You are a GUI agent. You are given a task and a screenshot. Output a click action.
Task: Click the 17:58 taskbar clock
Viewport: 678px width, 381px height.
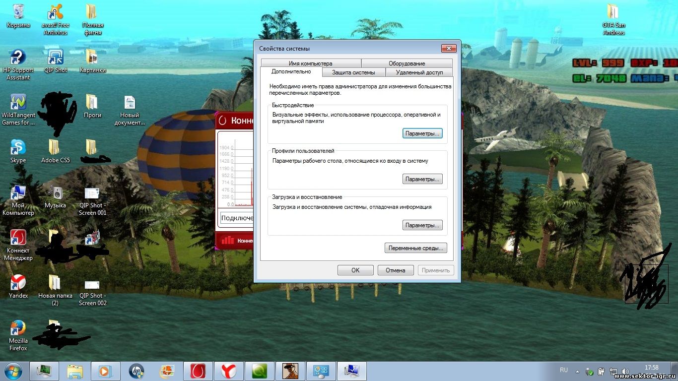[x=651, y=368]
